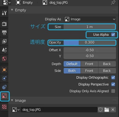Screen dimensions: 119x117
Task: Open the Object Data image properties tab
Action: [4, 96]
